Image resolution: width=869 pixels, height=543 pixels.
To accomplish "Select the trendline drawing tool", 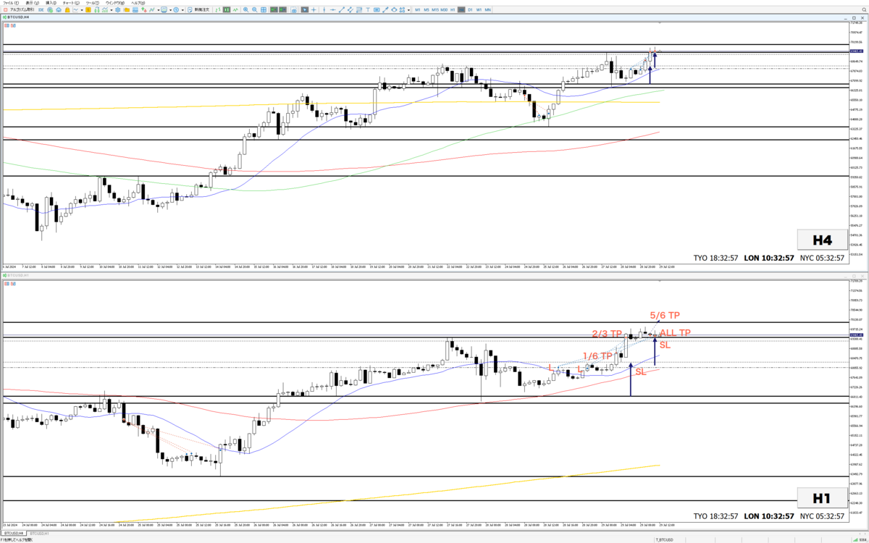I will click(342, 9).
